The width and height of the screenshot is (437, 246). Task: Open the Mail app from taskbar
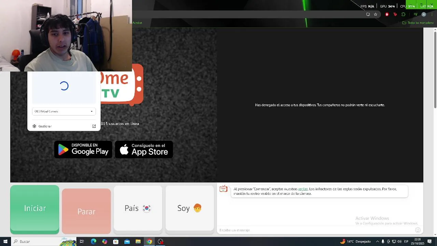127,242
